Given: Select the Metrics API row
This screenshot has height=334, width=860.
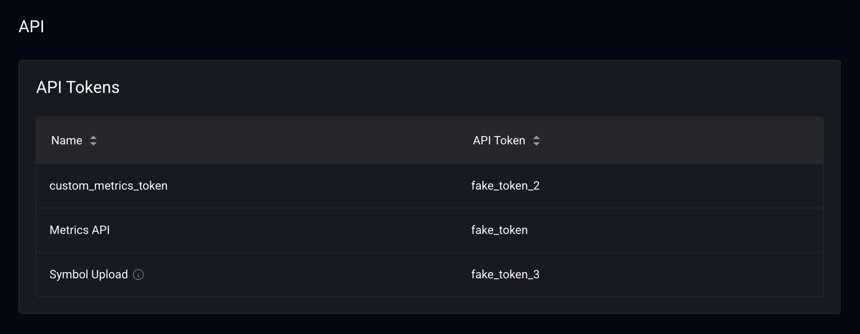Looking at the screenshot, I should tap(80, 230).
